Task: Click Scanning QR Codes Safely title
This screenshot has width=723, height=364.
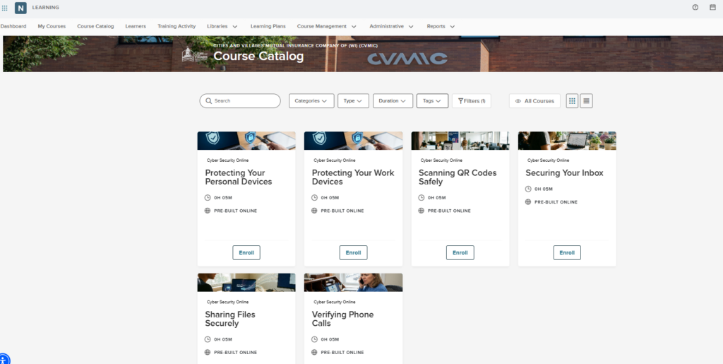Action: pyautogui.click(x=458, y=177)
